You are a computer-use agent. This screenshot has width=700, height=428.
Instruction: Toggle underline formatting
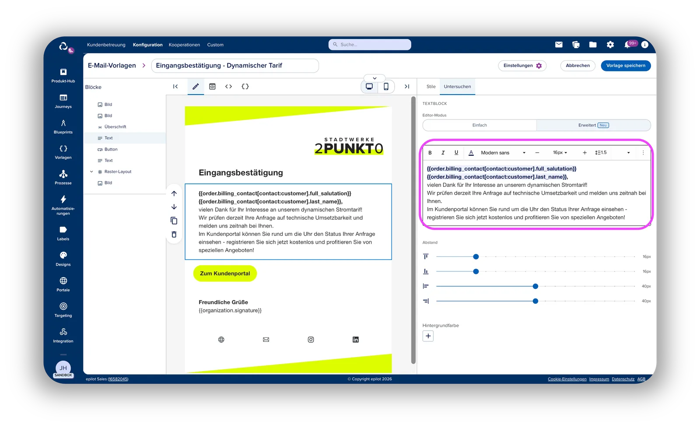coord(456,153)
